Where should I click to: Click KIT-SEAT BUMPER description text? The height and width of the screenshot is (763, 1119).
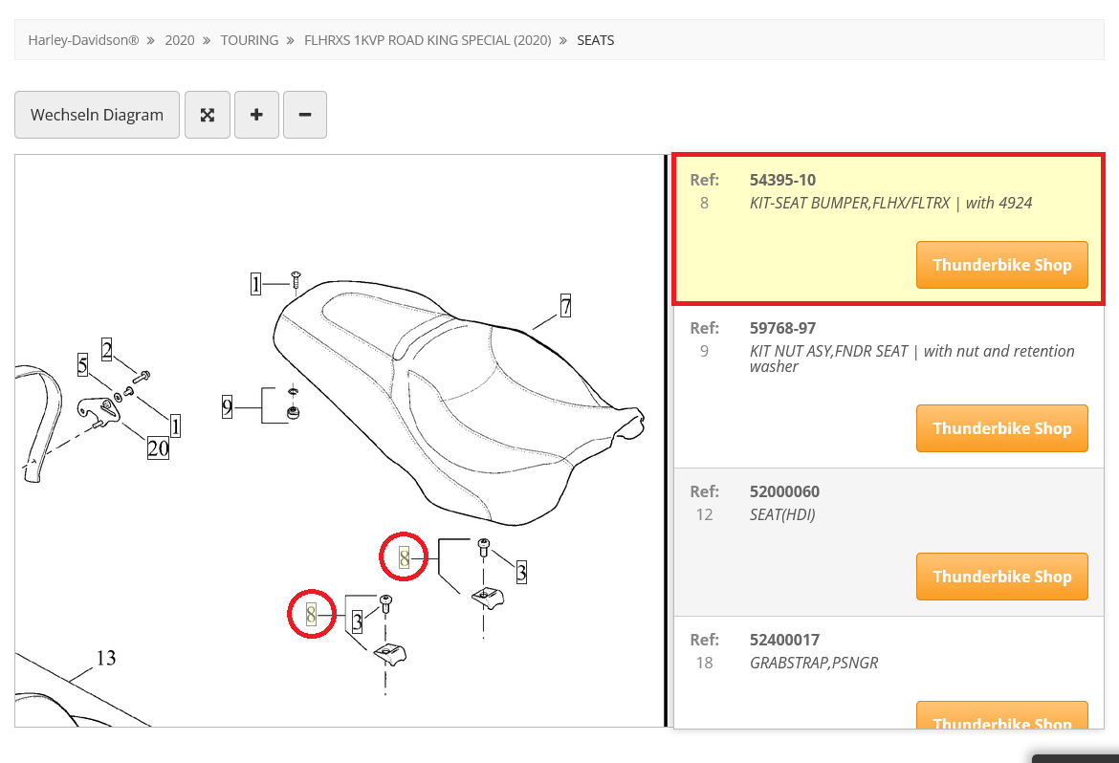pyautogui.click(x=890, y=203)
